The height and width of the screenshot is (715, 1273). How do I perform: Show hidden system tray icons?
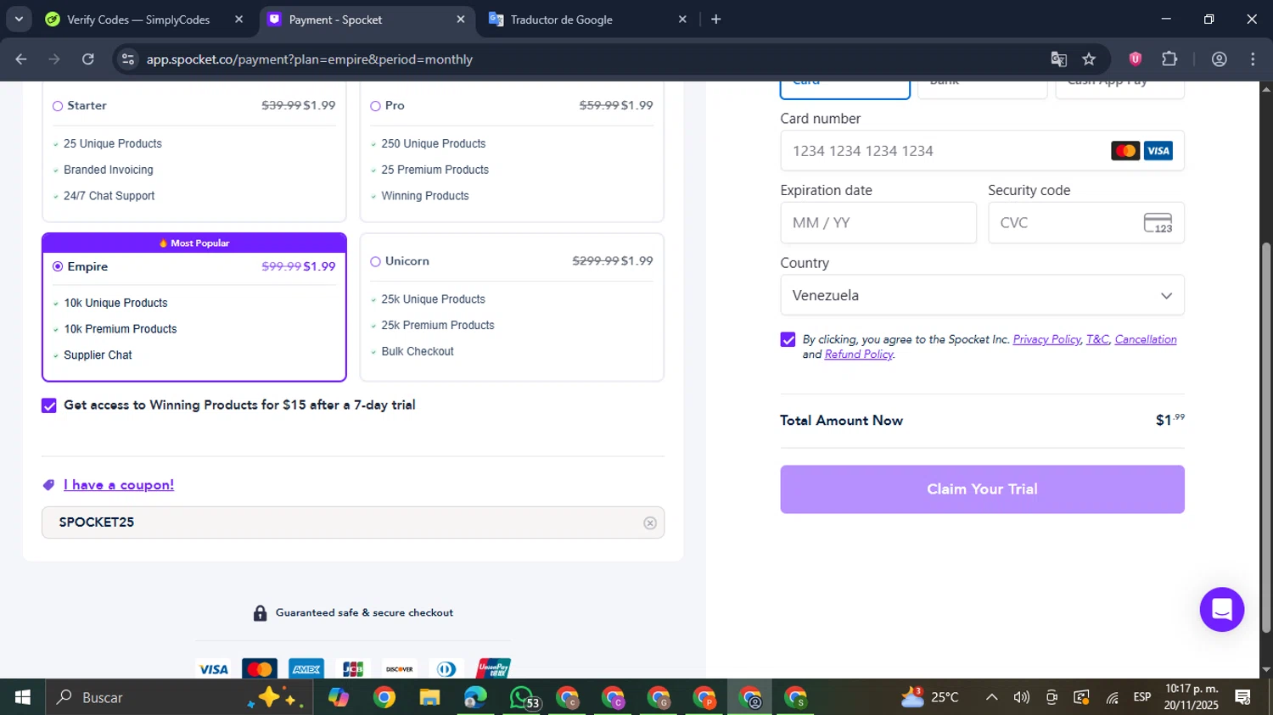pos(991,697)
